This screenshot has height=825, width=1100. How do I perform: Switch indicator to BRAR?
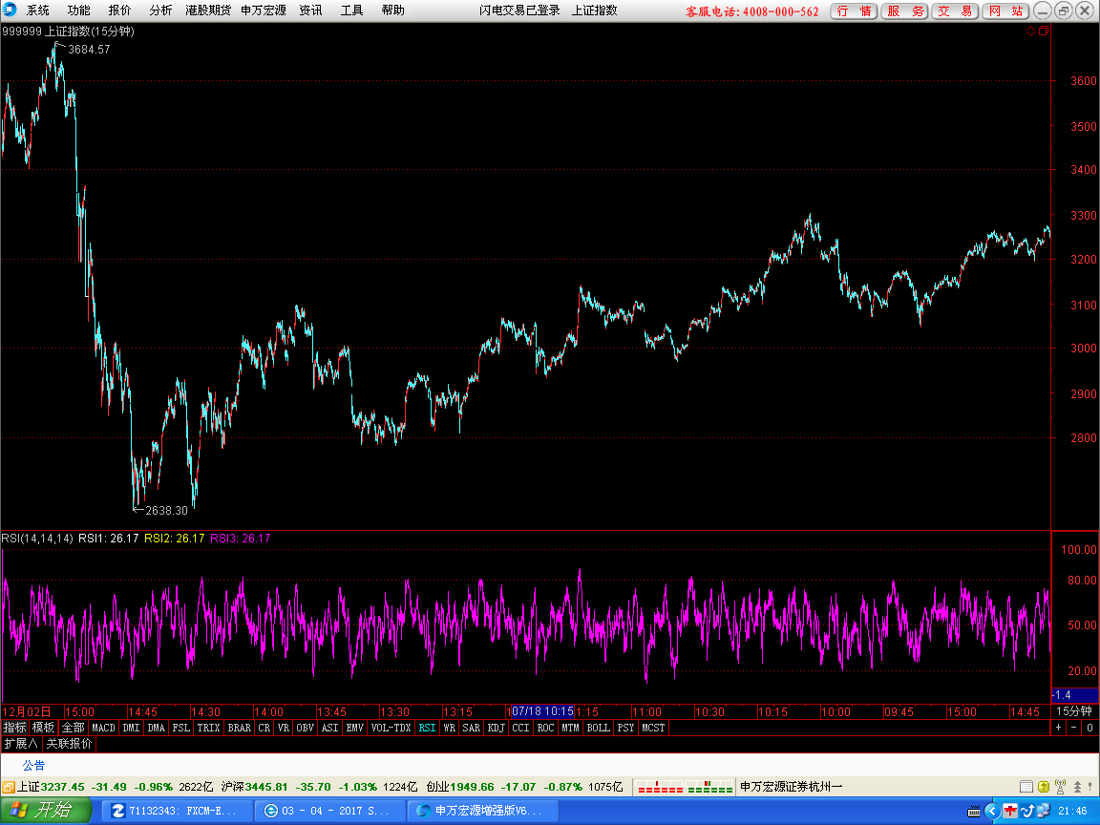coord(240,728)
